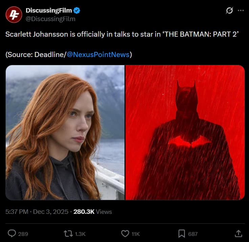Viewport: 249px width, 242px height.
Task: Open the left photo of red-haired woman
Action: (x=65, y=132)
